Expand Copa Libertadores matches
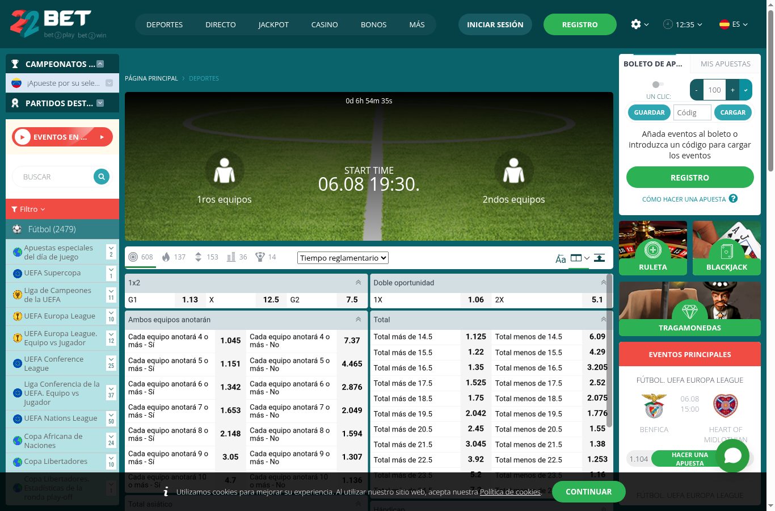This screenshot has width=775, height=511. [111, 461]
